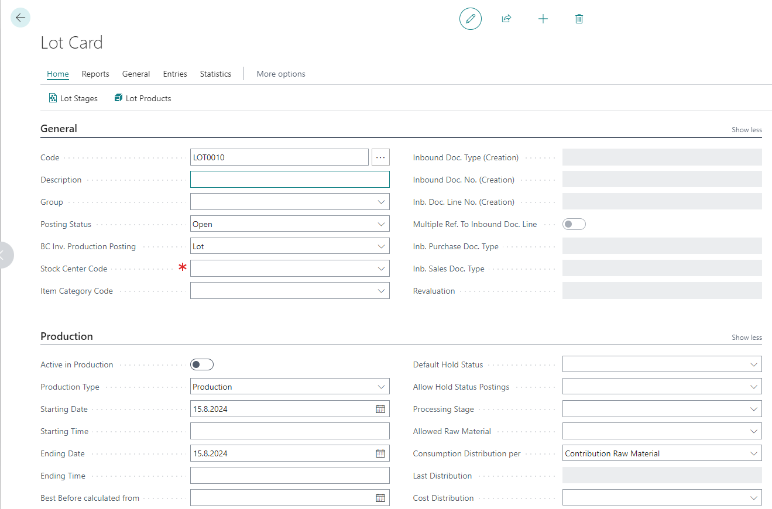Toggle the Active in Production switch
The width and height of the screenshot is (772, 509).
pos(202,364)
